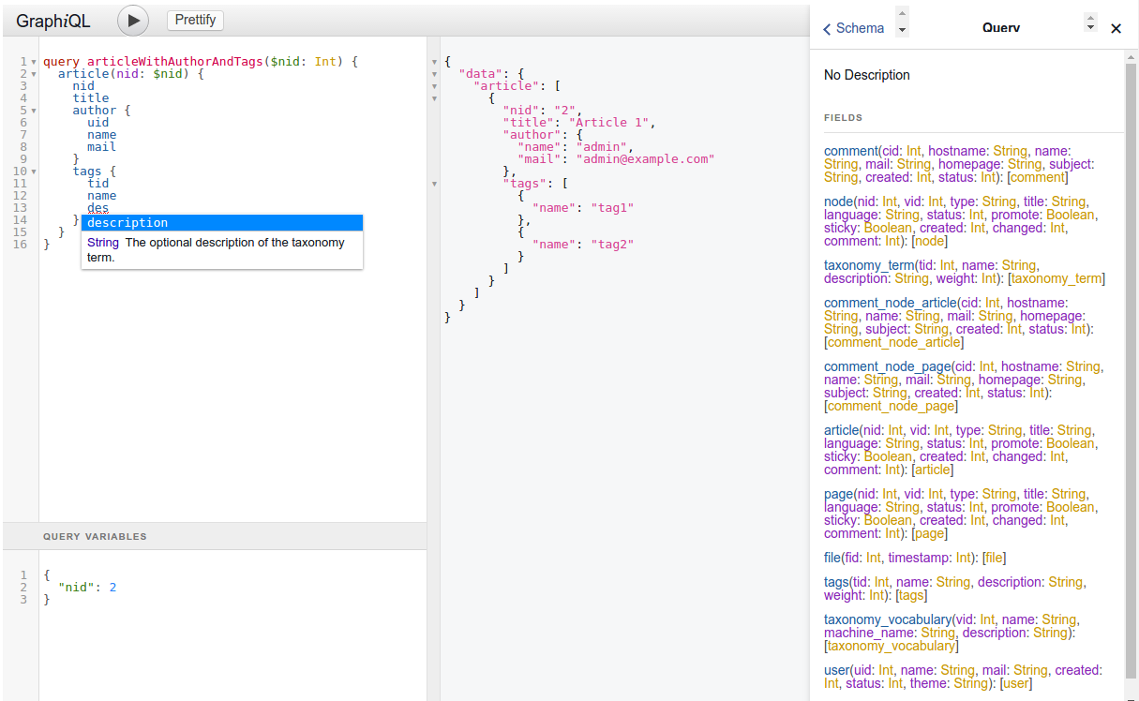Collapse the query at editor line 1
The width and height of the screenshot is (1139, 701).
[x=34, y=62]
